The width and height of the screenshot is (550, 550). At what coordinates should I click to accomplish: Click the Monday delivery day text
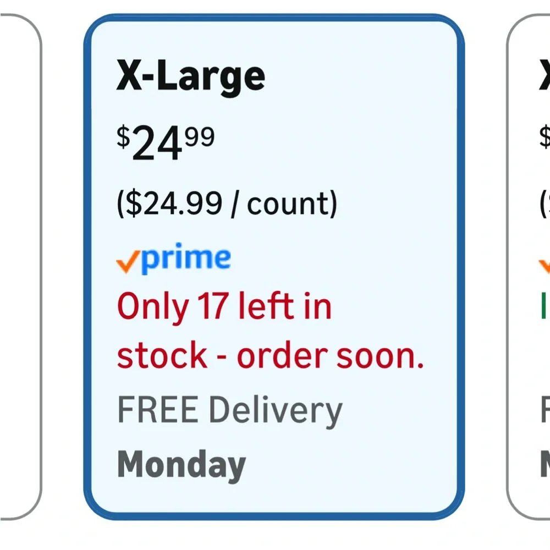click(182, 465)
